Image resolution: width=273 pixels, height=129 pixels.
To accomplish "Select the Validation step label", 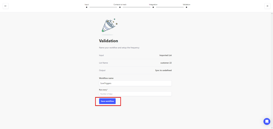I will 186,5.
